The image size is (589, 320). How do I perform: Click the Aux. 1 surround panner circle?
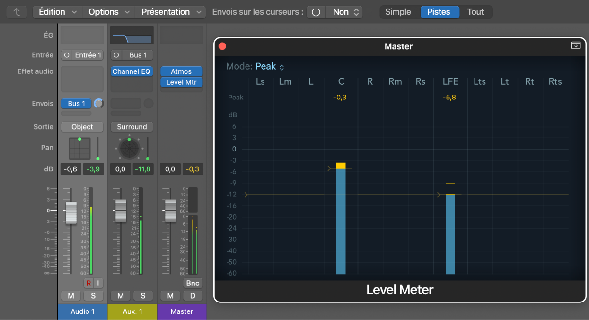coord(129,148)
